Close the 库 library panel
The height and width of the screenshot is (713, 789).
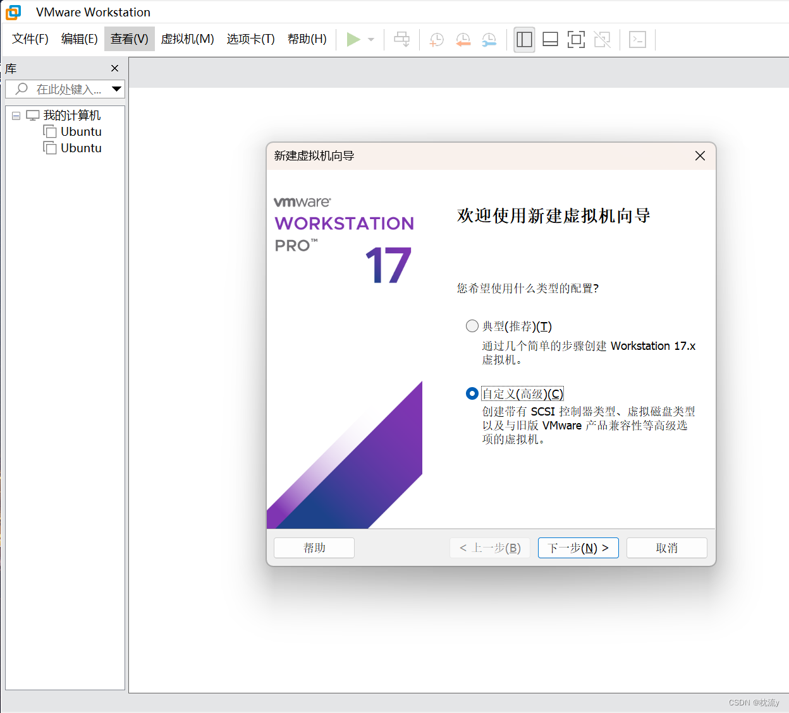click(x=114, y=68)
